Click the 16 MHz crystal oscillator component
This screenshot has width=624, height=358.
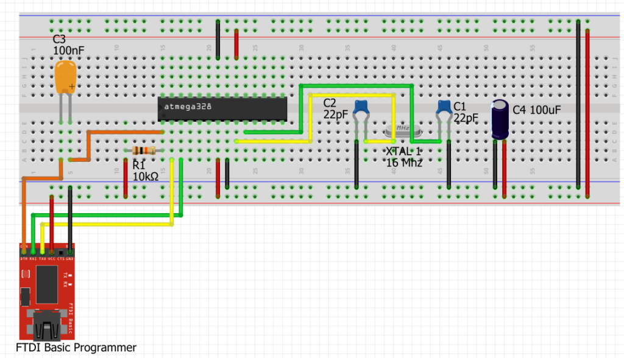tap(402, 129)
